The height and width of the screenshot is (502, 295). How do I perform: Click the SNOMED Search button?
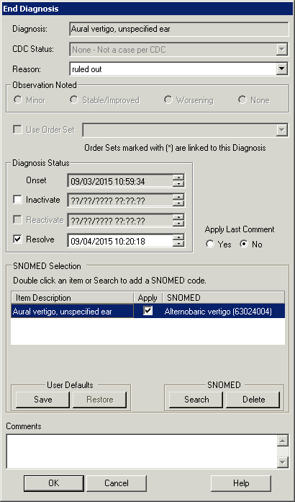[x=196, y=400]
